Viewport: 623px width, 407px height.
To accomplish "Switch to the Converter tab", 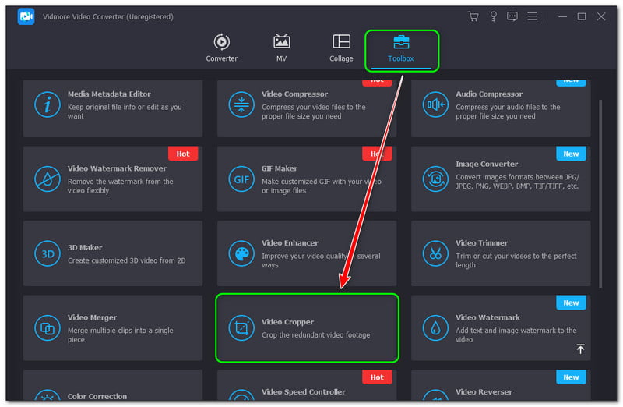I will (x=222, y=48).
